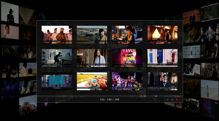Go to the previous page of videos
219x121 pixels.
(168, 99)
